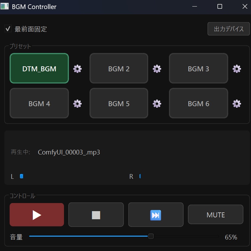Switch to the BGM 2 preset

pyautogui.click(x=119, y=69)
